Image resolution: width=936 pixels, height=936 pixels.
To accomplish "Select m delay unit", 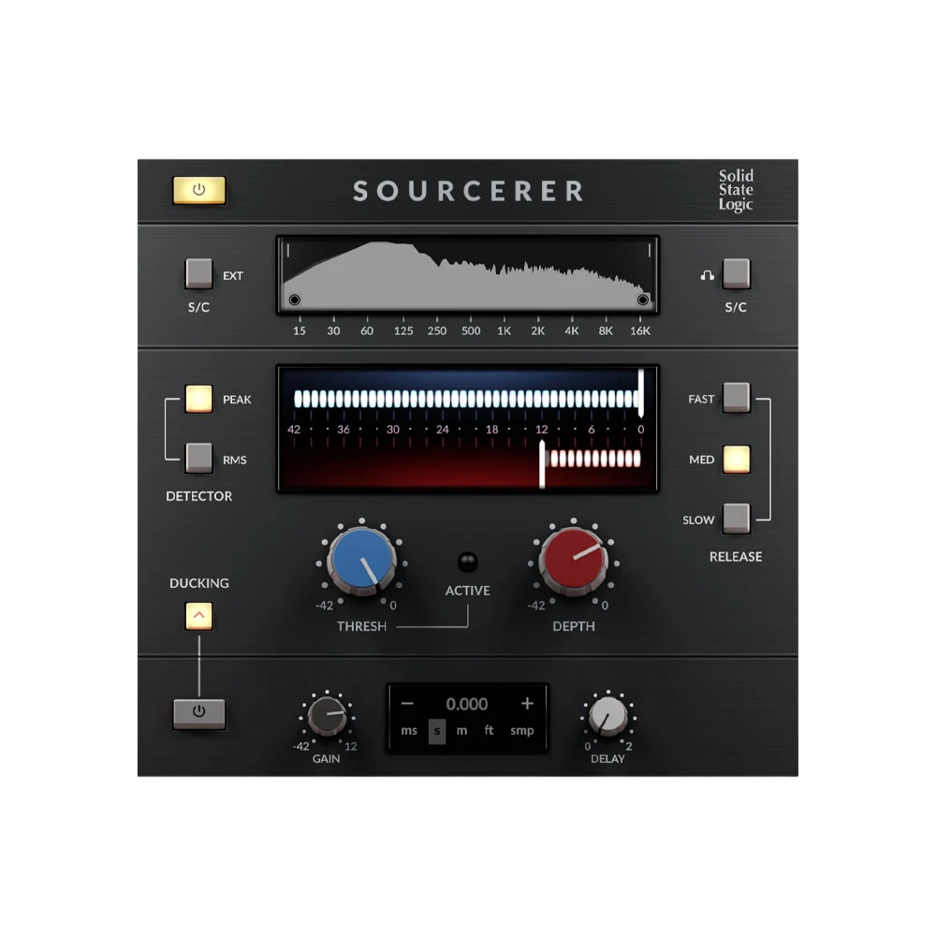I will coord(462,731).
